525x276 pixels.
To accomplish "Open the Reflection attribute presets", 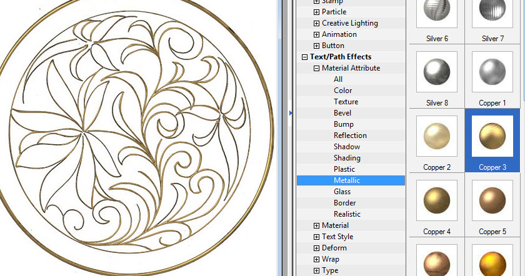I will tap(350, 136).
